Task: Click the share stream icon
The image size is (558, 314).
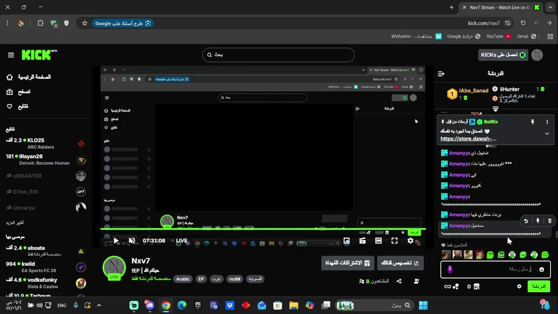Action: [x=399, y=281]
